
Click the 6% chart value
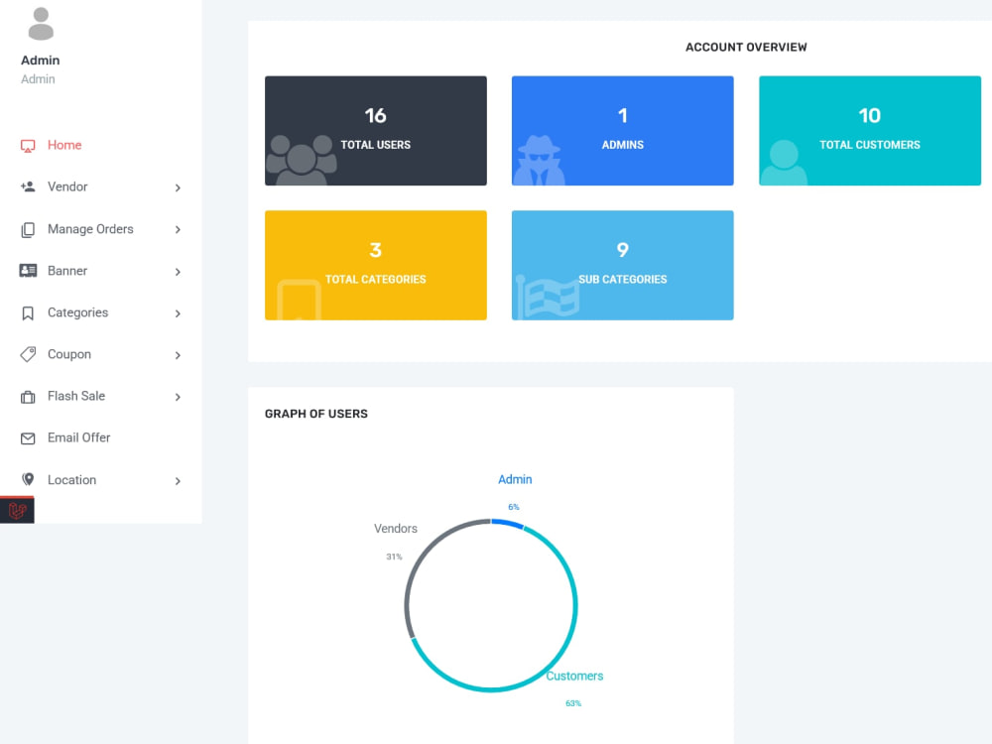coord(514,507)
